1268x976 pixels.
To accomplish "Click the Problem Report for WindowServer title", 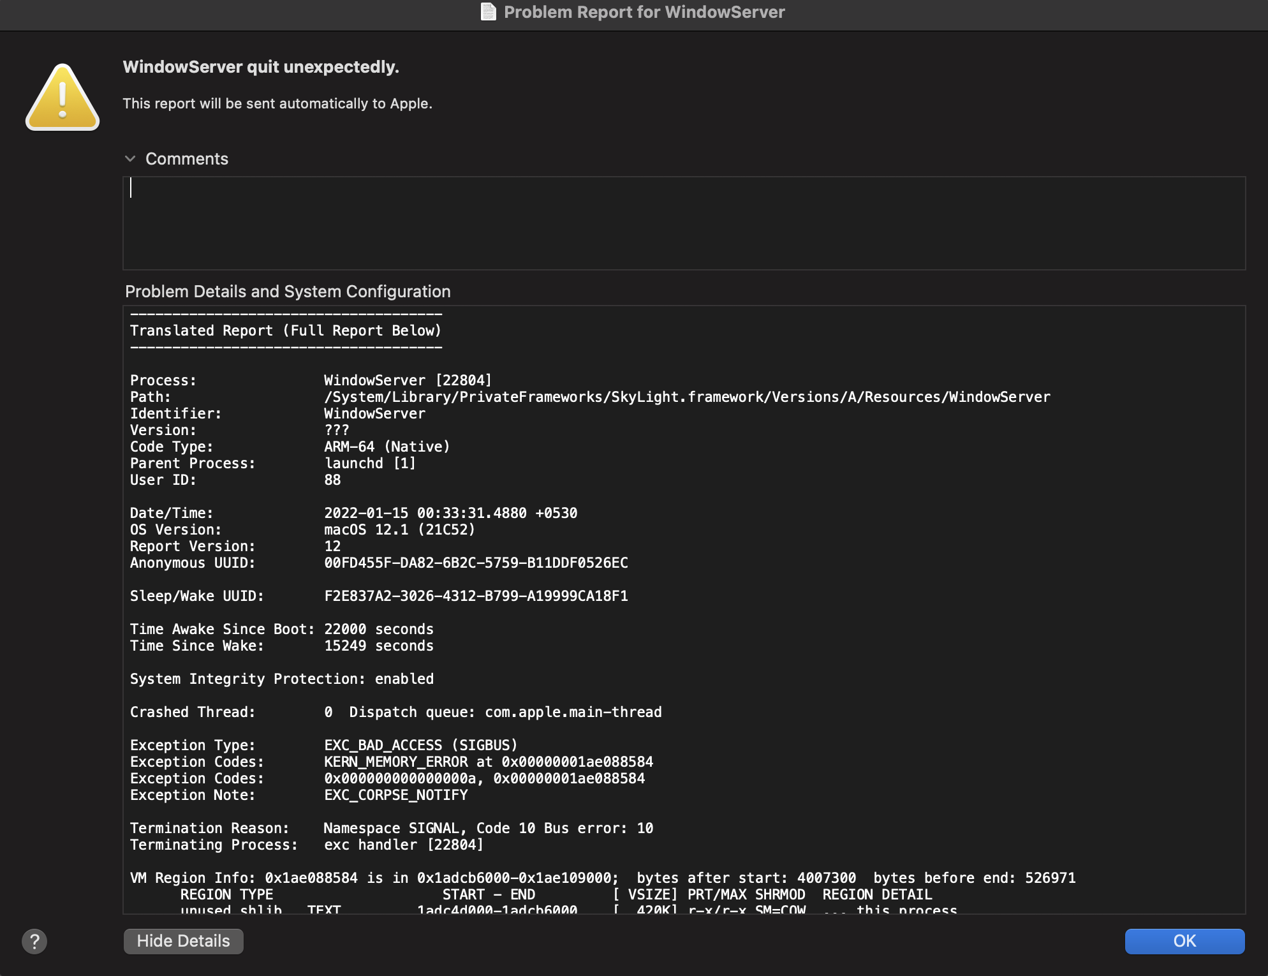I will click(x=644, y=12).
